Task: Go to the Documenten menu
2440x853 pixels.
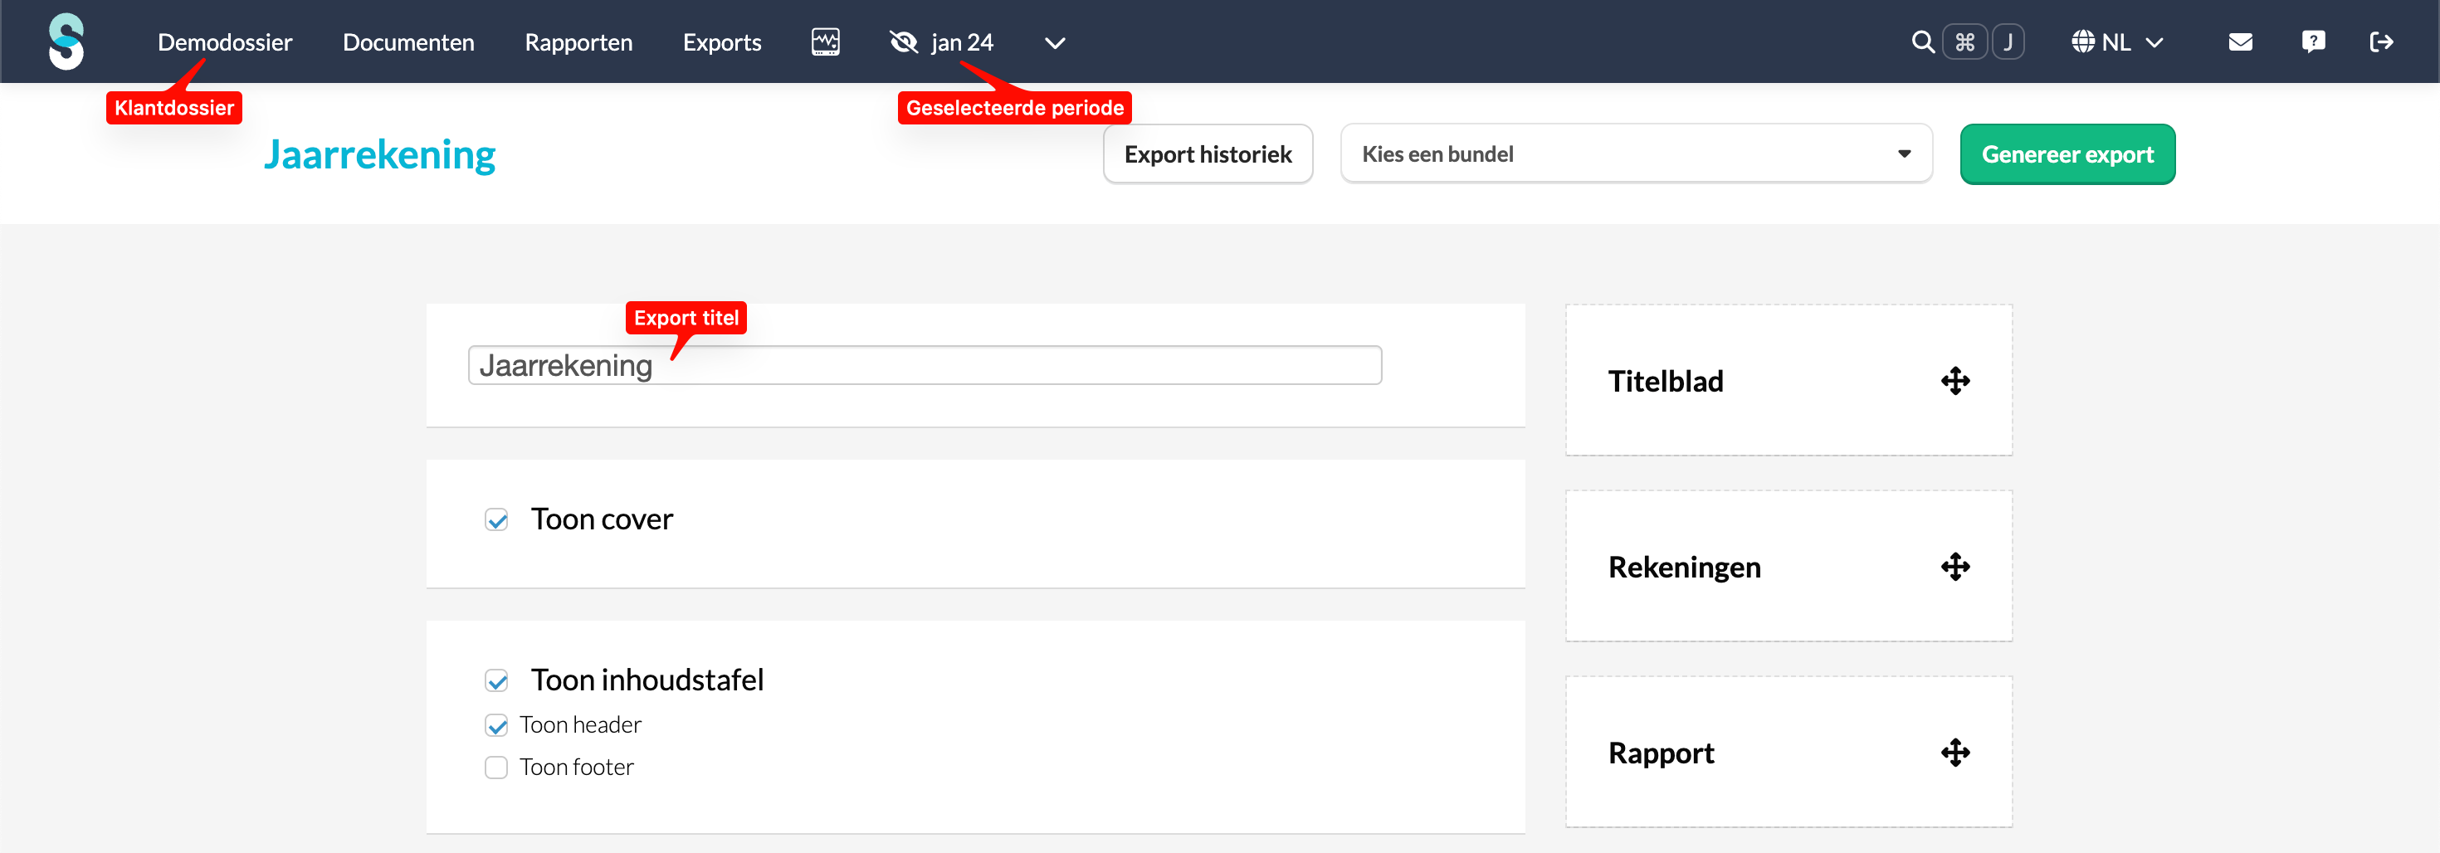Action: click(x=408, y=41)
